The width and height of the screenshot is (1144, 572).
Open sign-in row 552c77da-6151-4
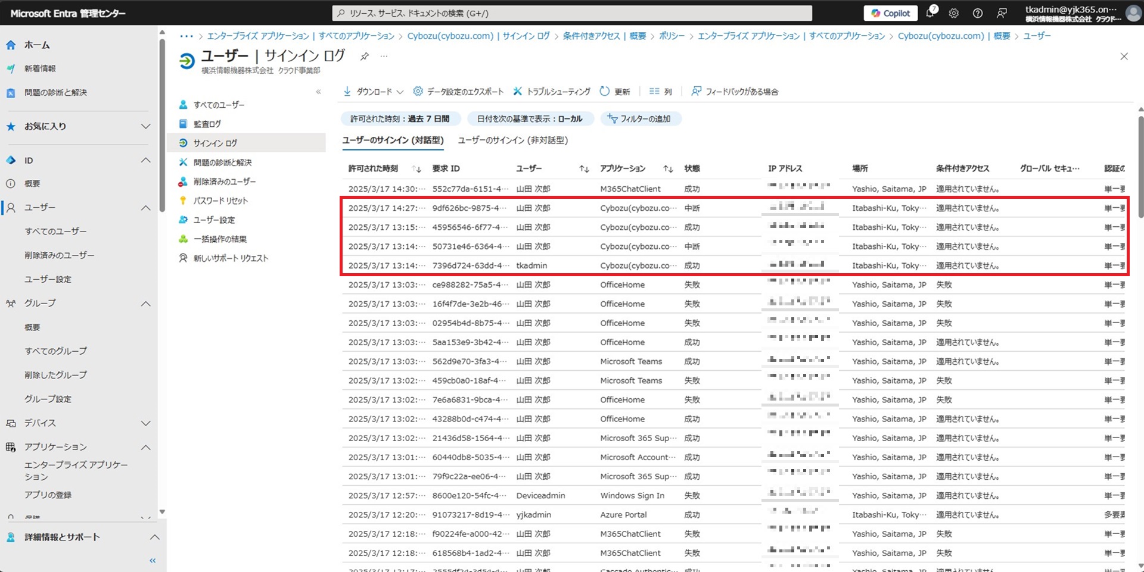[733, 189]
